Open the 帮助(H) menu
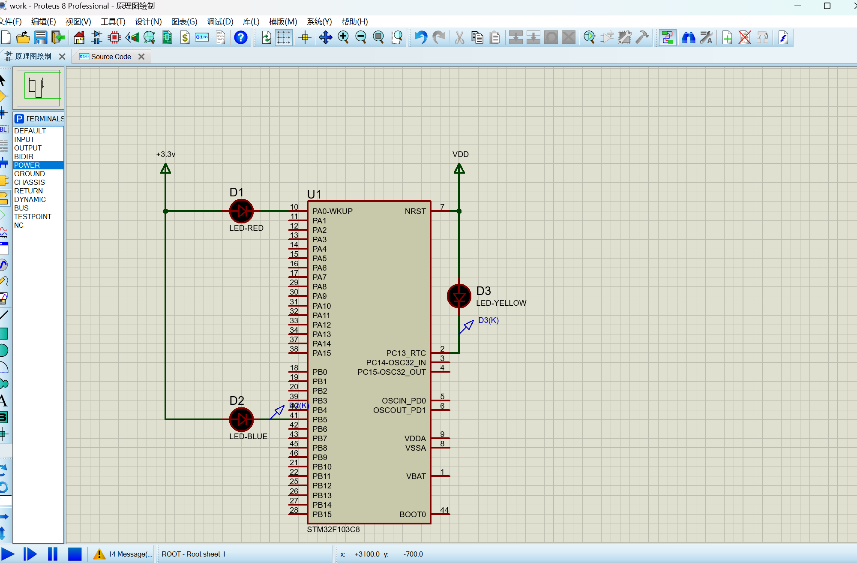Viewport: 857px width, 563px height. coord(355,21)
